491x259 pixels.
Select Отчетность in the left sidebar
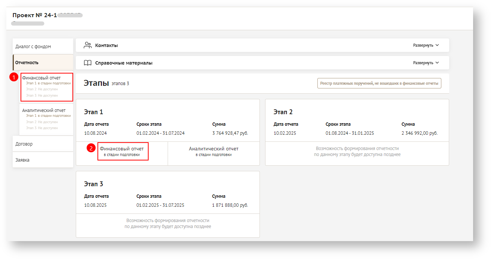(x=27, y=62)
